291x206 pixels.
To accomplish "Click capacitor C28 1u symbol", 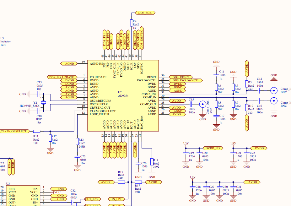I will coord(193,187).
